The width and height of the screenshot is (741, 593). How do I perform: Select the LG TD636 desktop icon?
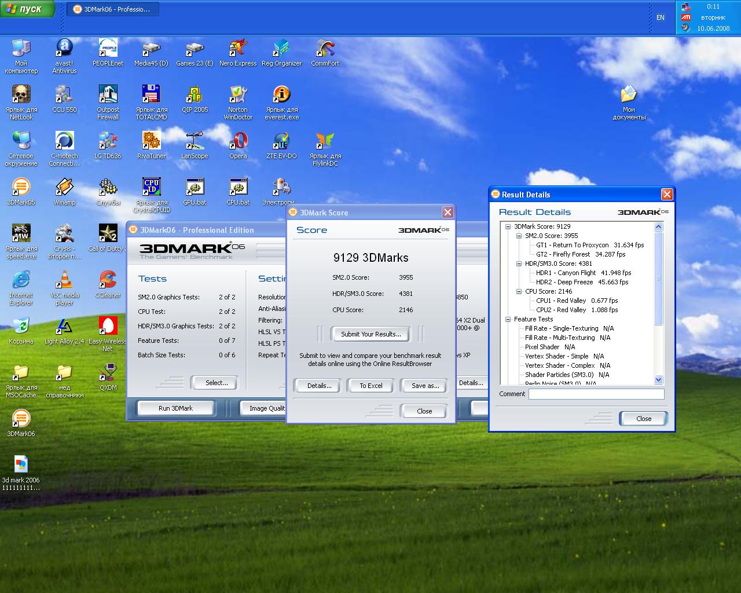click(108, 145)
